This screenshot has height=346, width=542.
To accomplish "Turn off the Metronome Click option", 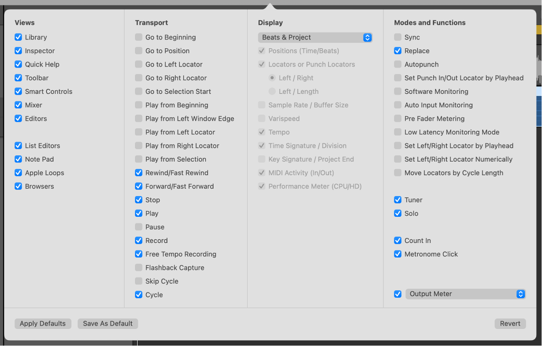I will 398,254.
